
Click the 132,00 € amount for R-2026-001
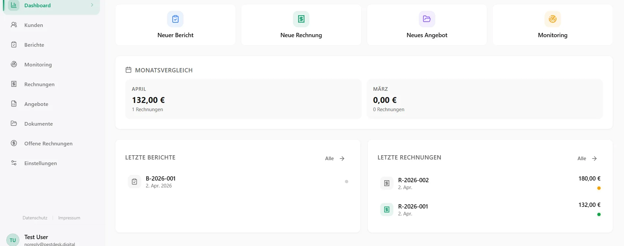tap(589, 205)
